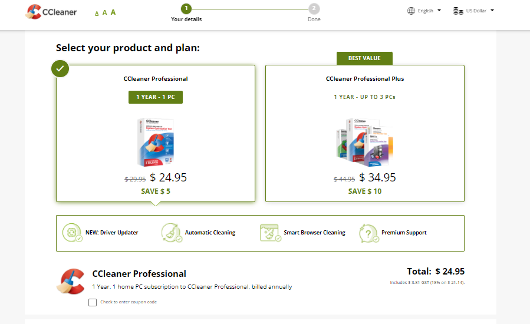Click the Driver Updater feature icon

[x=72, y=233]
